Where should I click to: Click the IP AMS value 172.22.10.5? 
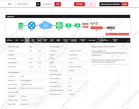pos(73,59)
